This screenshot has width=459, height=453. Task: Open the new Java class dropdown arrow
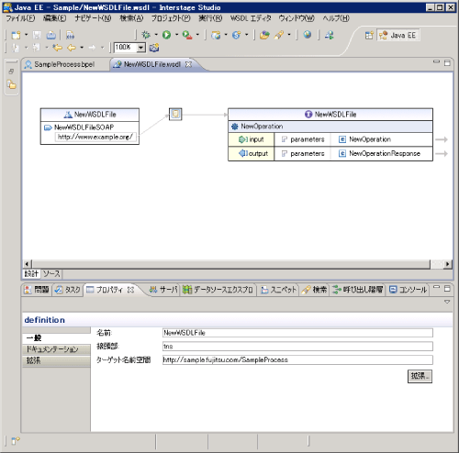point(246,35)
